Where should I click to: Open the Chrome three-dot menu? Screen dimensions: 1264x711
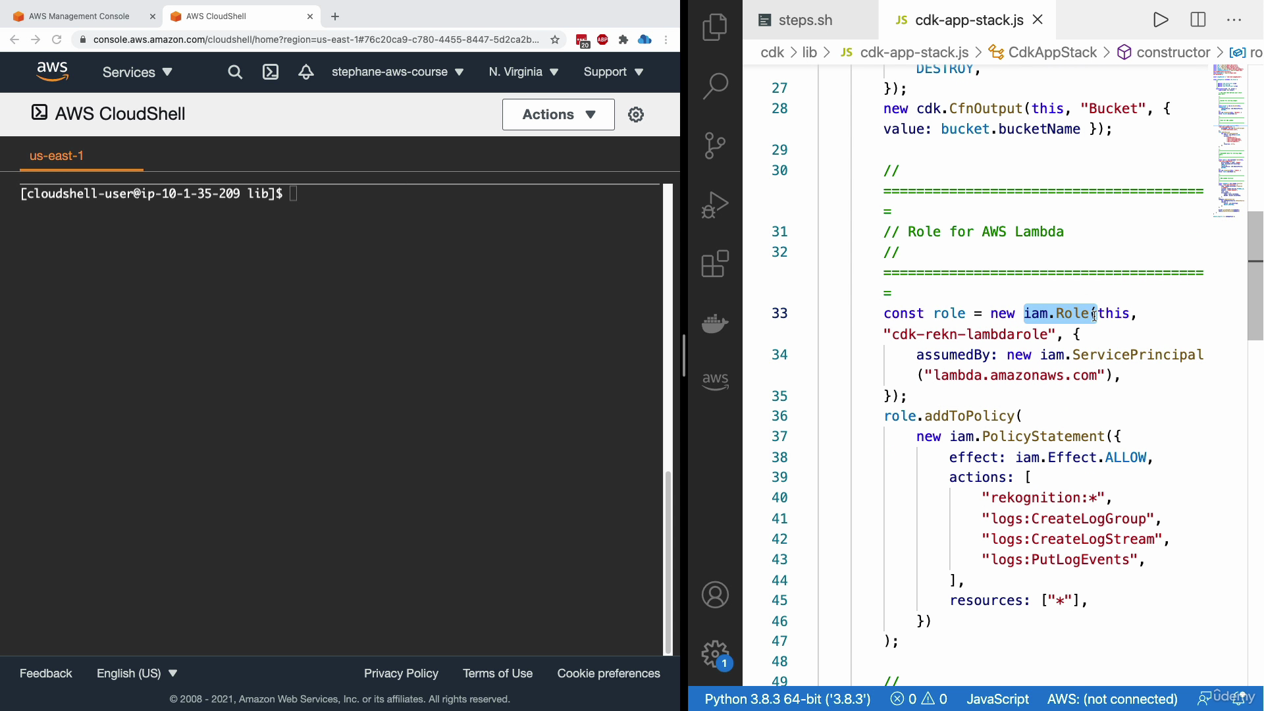(666, 39)
